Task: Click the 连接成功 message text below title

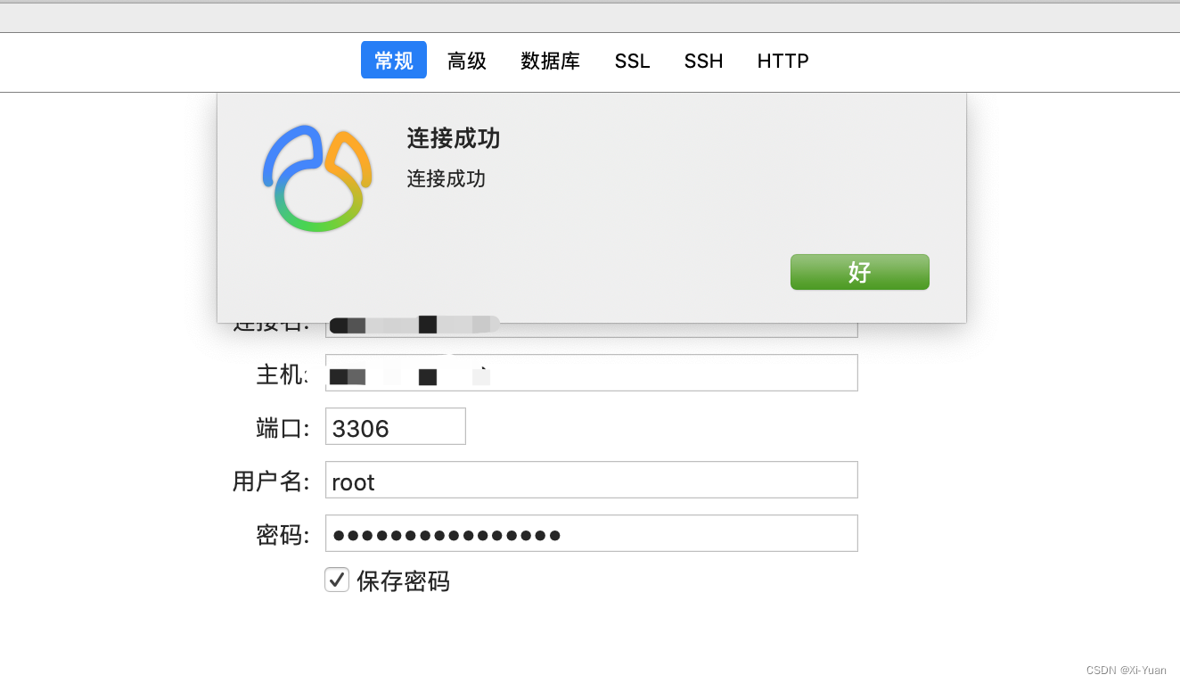Action: click(447, 178)
